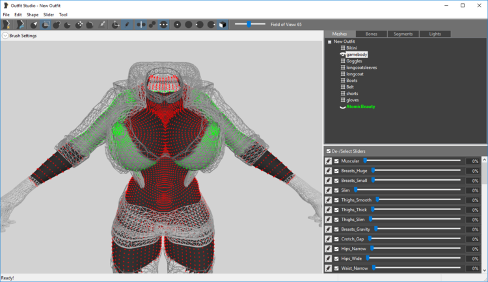Select the plain dark circle brush preset
Screen dimensions: 488x282
coord(189,25)
